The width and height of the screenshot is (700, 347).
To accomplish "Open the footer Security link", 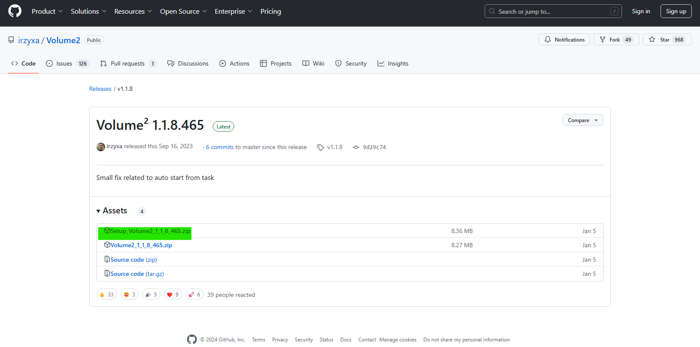I will click(x=304, y=340).
